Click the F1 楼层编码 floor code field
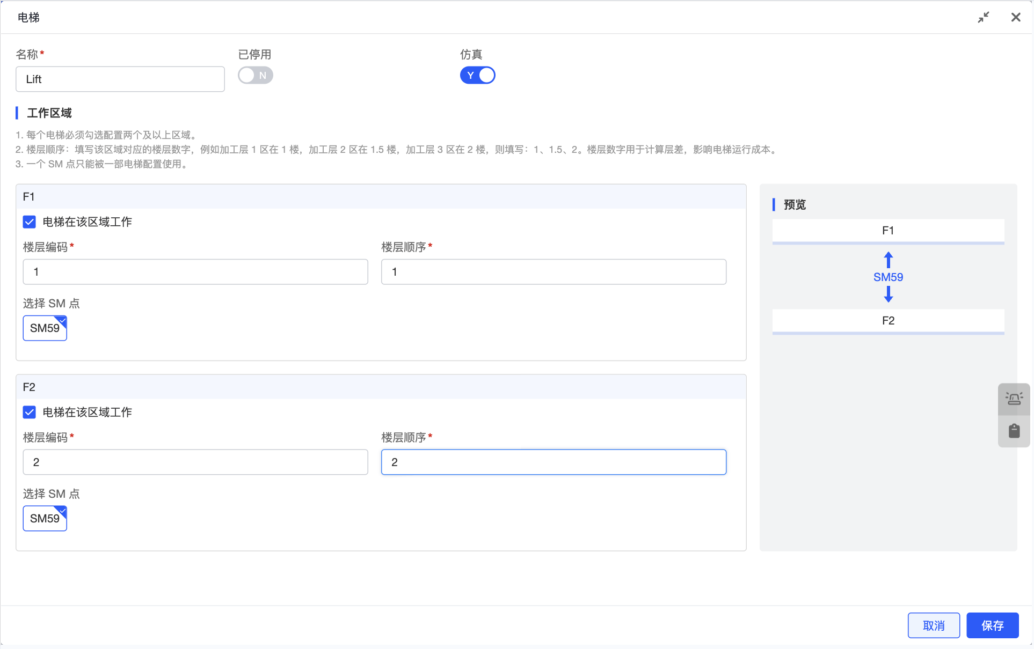Screen dimensions: 1034x649 coord(195,272)
